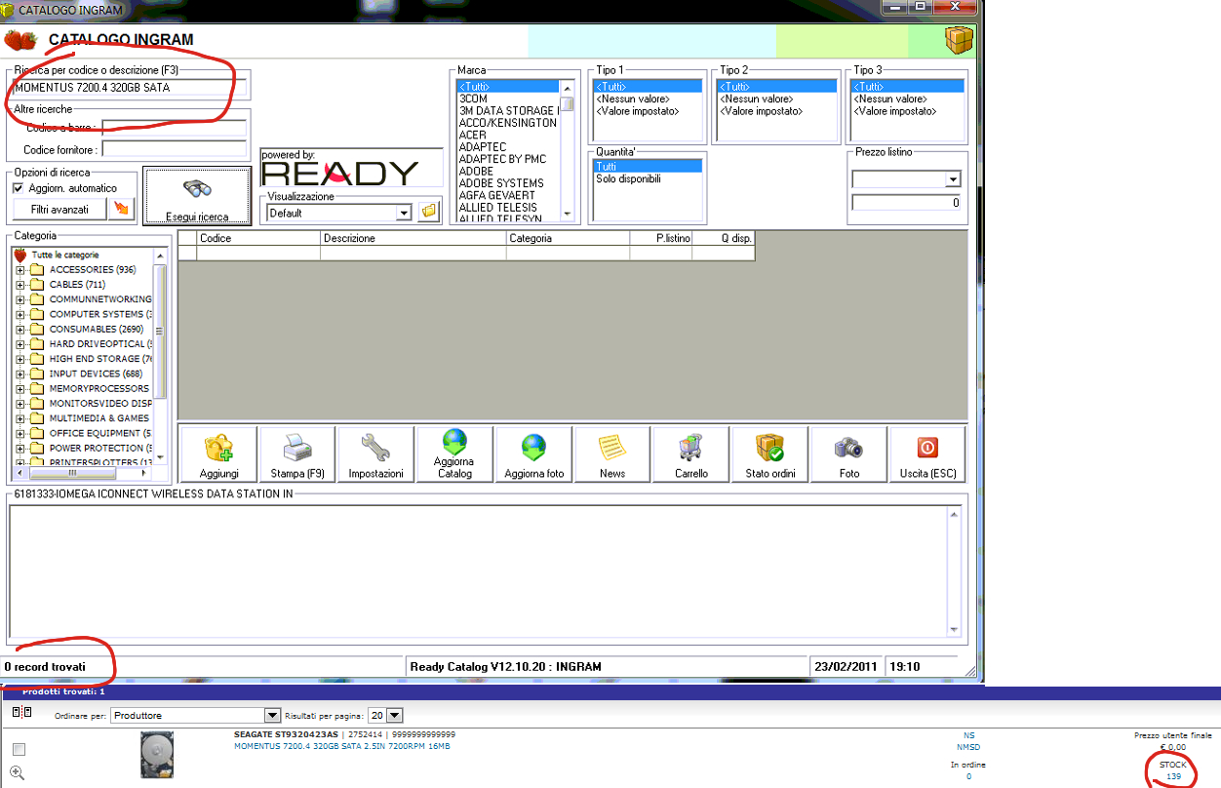
Task: Click the Descrizione column header
Action: 414,238
